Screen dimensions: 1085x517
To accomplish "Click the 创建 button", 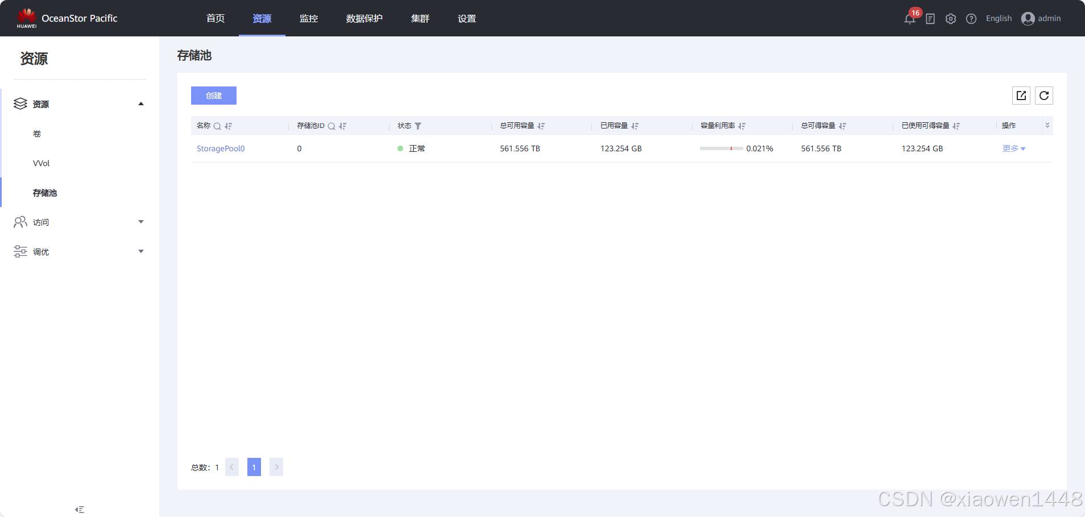I will (214, 96).
